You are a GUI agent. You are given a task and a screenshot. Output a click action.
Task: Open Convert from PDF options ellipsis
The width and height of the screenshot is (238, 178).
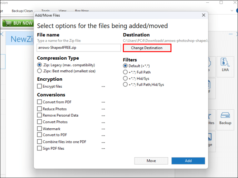(103, 102)
